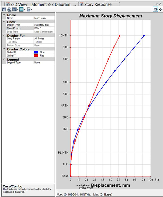Image resolution: width=163 pixels, height=197 pixels.
Task: Click the chart export toolbar icon
Action: click(28, 9)
